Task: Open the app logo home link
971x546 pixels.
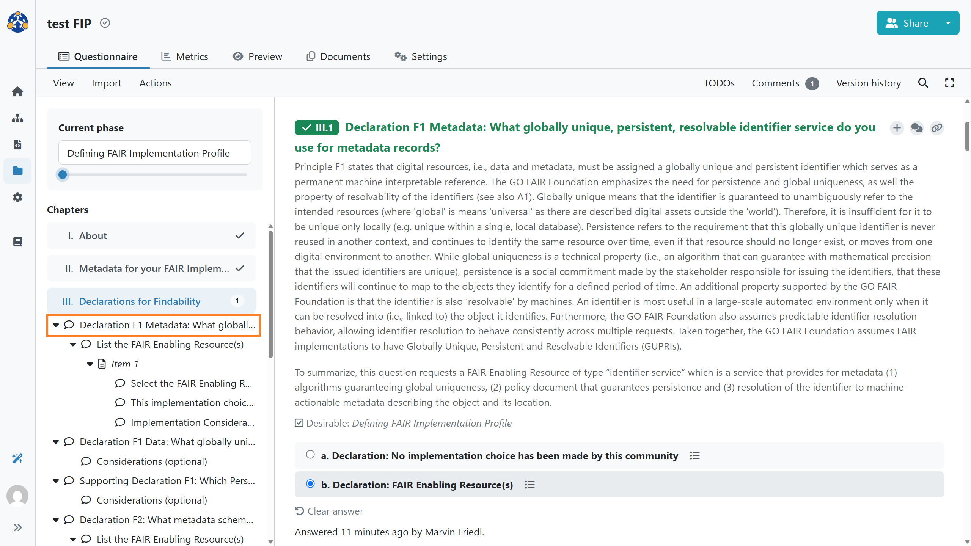Action: click(x=17, y=22)
